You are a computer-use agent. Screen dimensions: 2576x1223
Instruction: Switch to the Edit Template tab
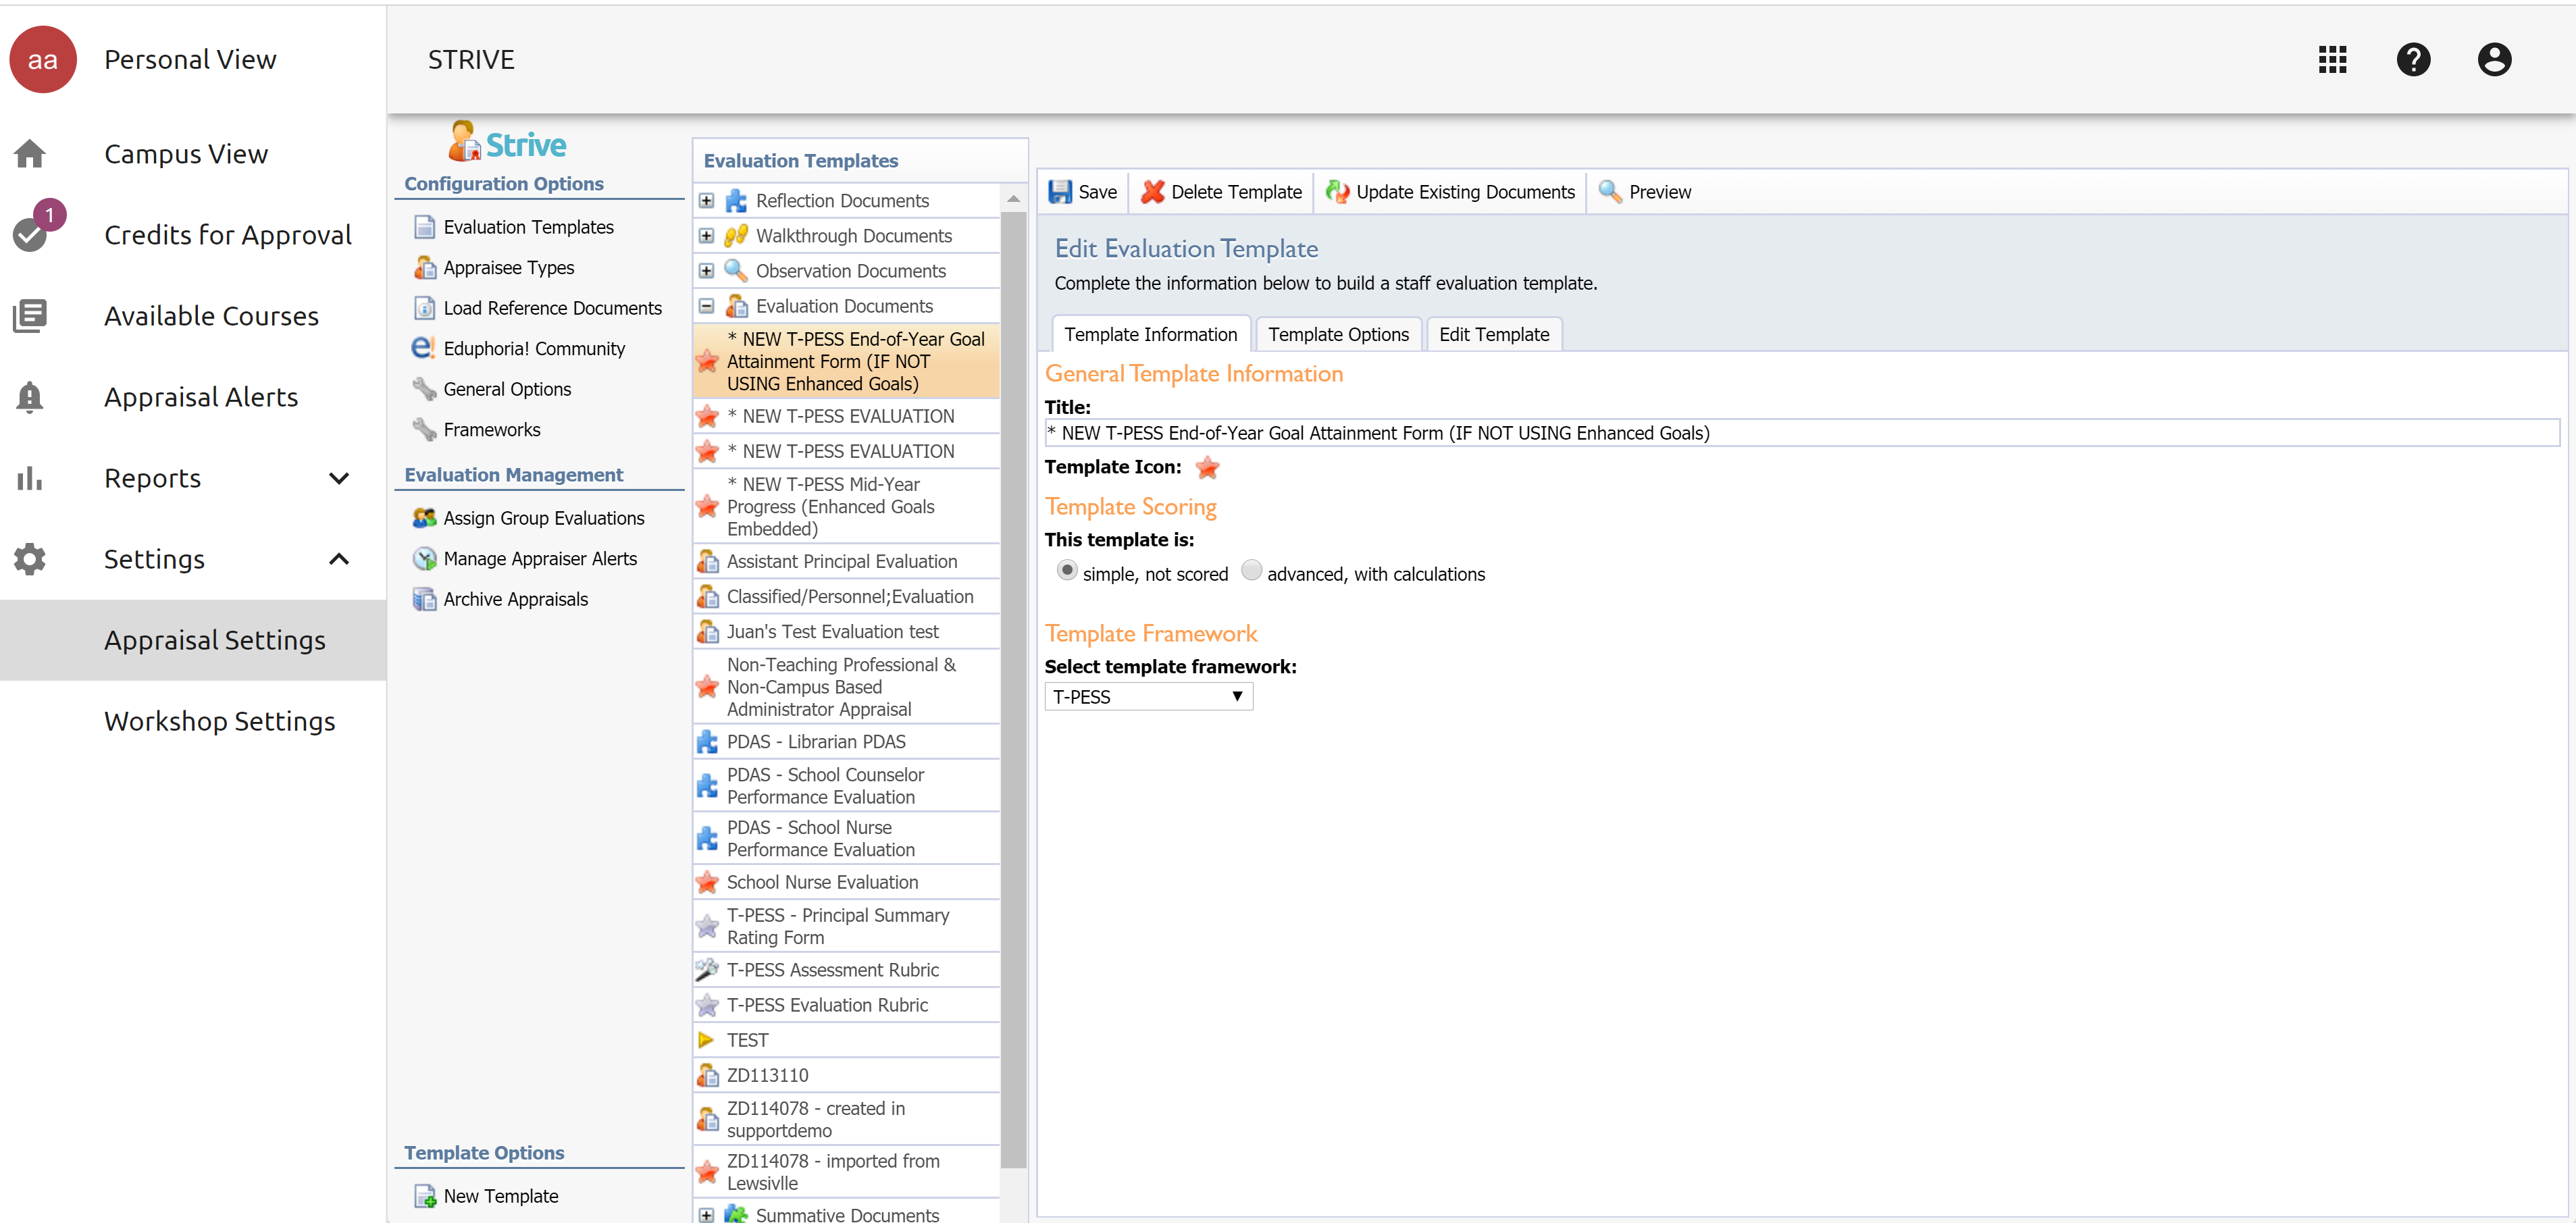(x=1494, y=334)
